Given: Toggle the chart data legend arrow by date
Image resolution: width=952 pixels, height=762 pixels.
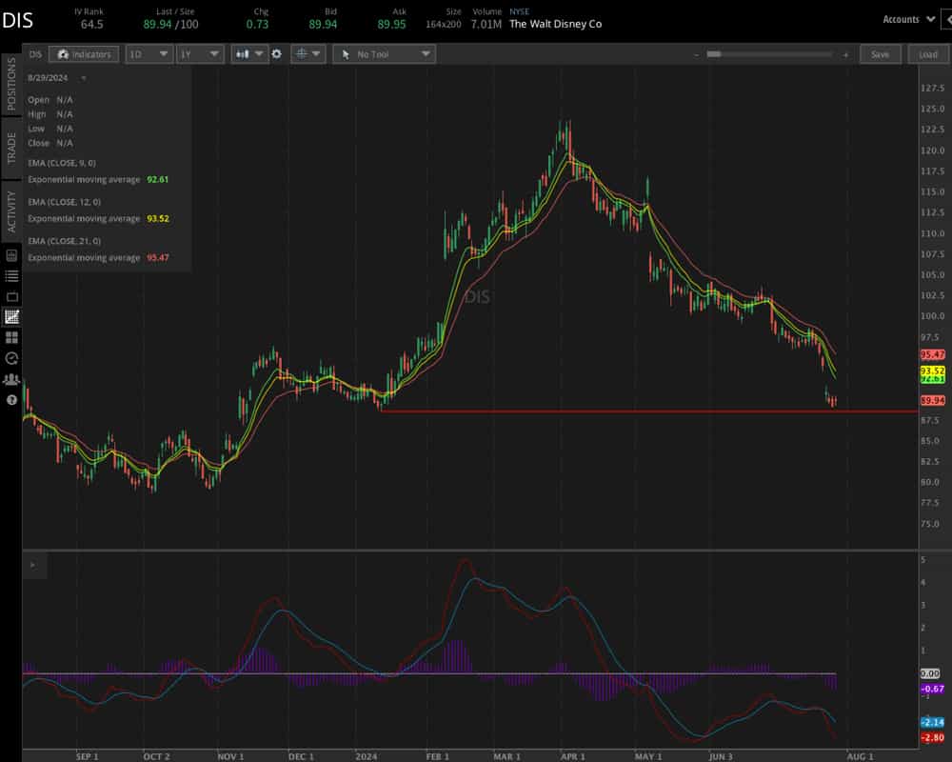Looking at the screenshot, I should (84, 78).
